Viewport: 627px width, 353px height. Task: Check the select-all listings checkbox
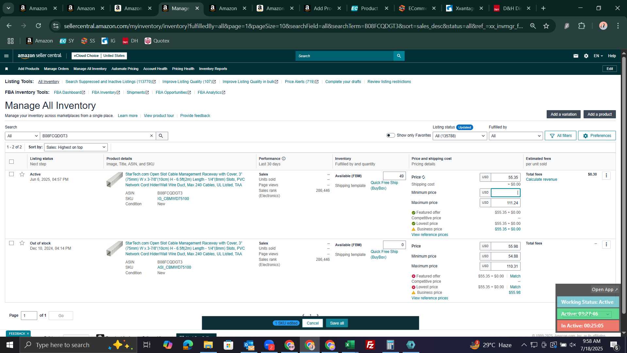11,161
